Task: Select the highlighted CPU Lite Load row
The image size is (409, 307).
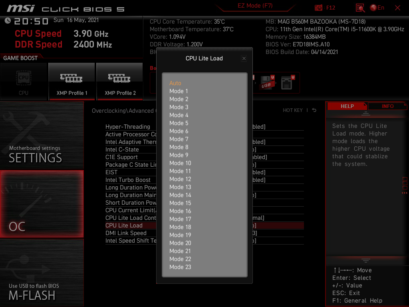Action: pos(204,225)
